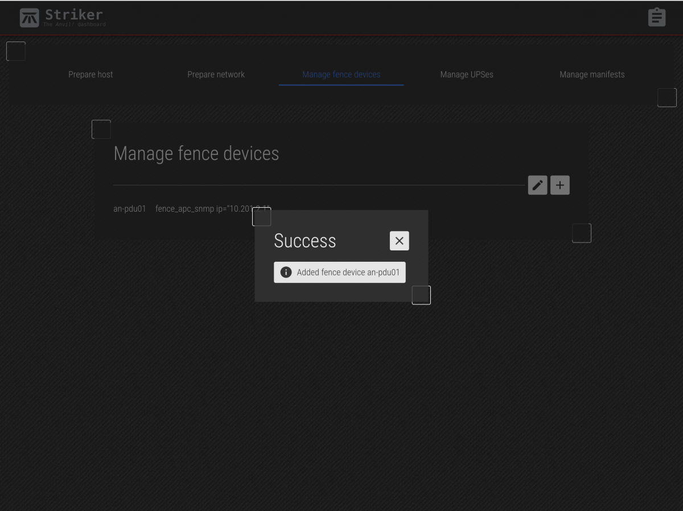Viewport: 683px width, 511px height.
Task: Open the Prepare network tab
Action: pyautogui.click(x=216, y=75)
